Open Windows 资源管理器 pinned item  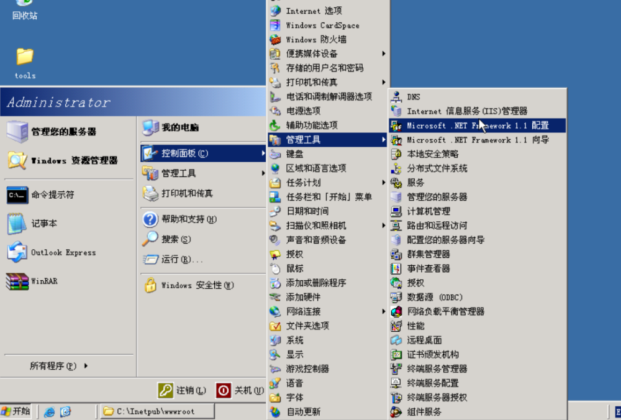tap(68, 160)
